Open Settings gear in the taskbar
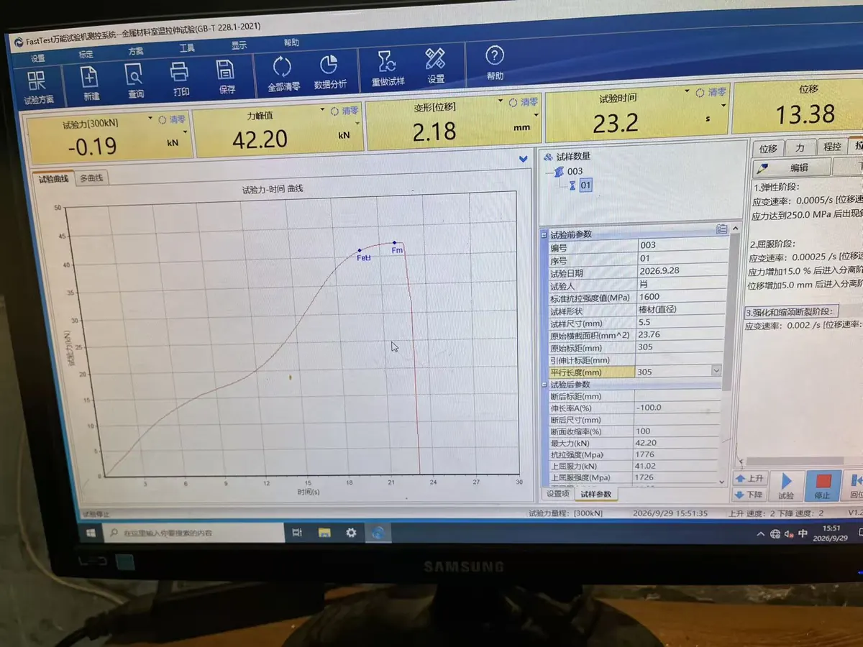The width and height of the screenshot is (863, 647). coord(351,533)
